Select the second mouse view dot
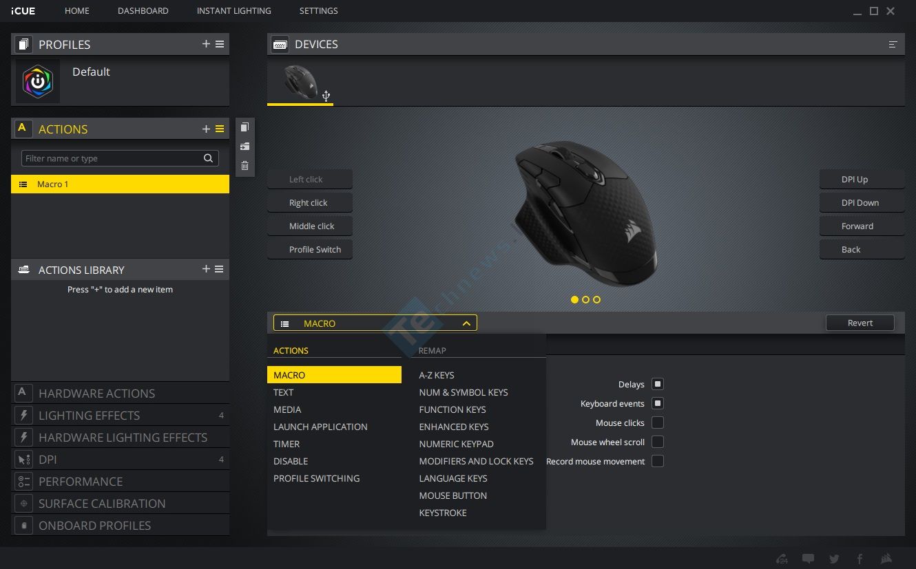The width and height of the screenshot is (916, 569). point(585,299)
